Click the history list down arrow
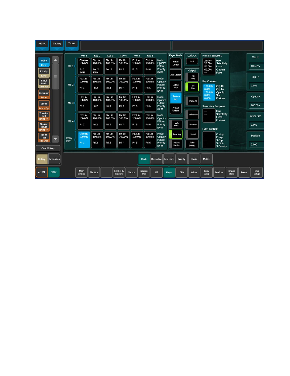 pos(55,139)
